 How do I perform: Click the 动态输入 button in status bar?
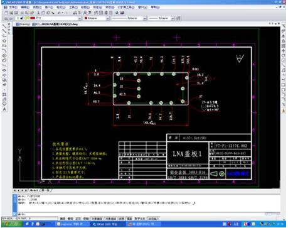click(153, 219)
